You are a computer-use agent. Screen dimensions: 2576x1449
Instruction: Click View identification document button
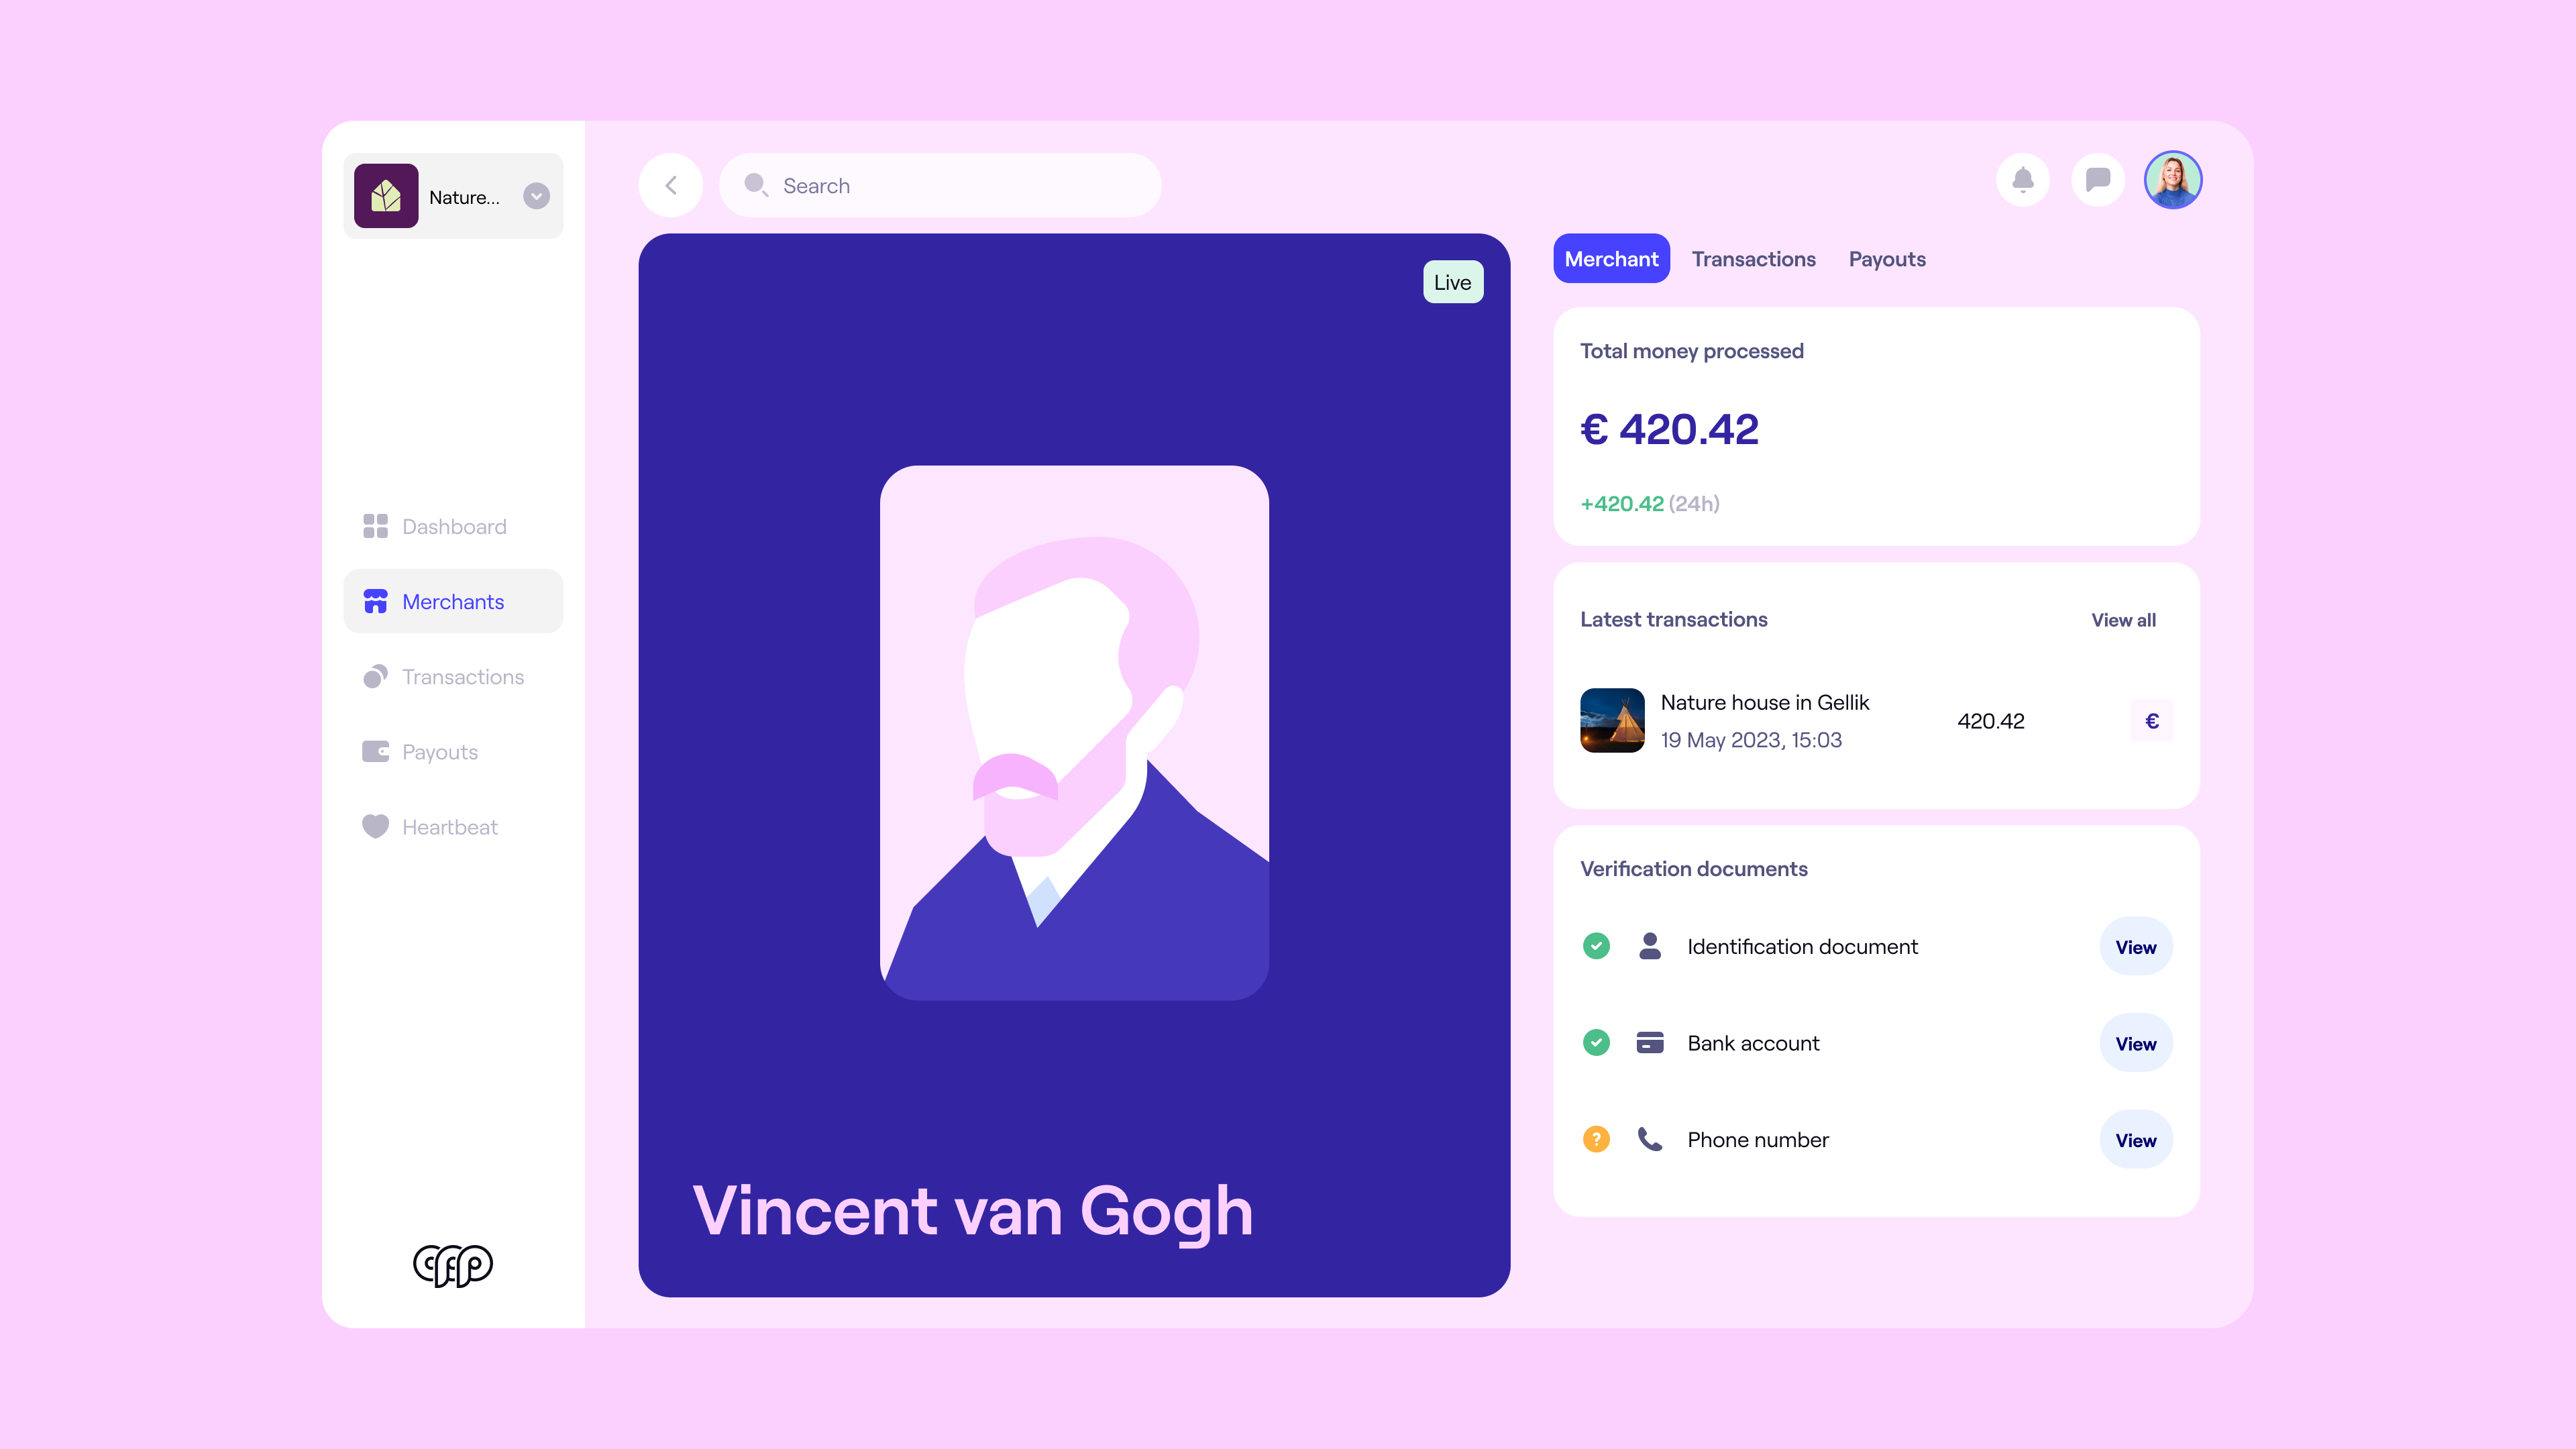(2135, 945)
